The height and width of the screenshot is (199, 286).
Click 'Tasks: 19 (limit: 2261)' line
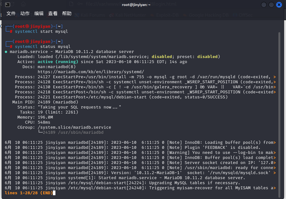(49, 112)
